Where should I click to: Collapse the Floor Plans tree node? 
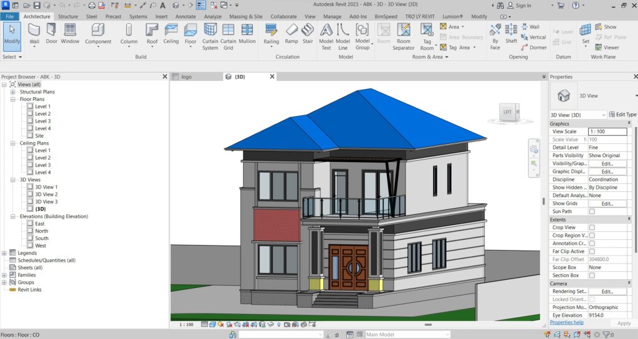[x=13, y=99]
